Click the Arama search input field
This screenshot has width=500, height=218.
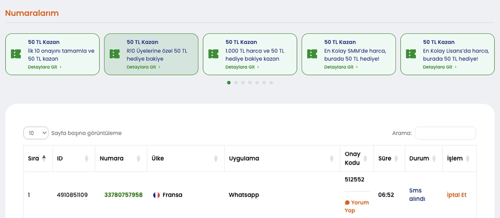coord(445,133)
